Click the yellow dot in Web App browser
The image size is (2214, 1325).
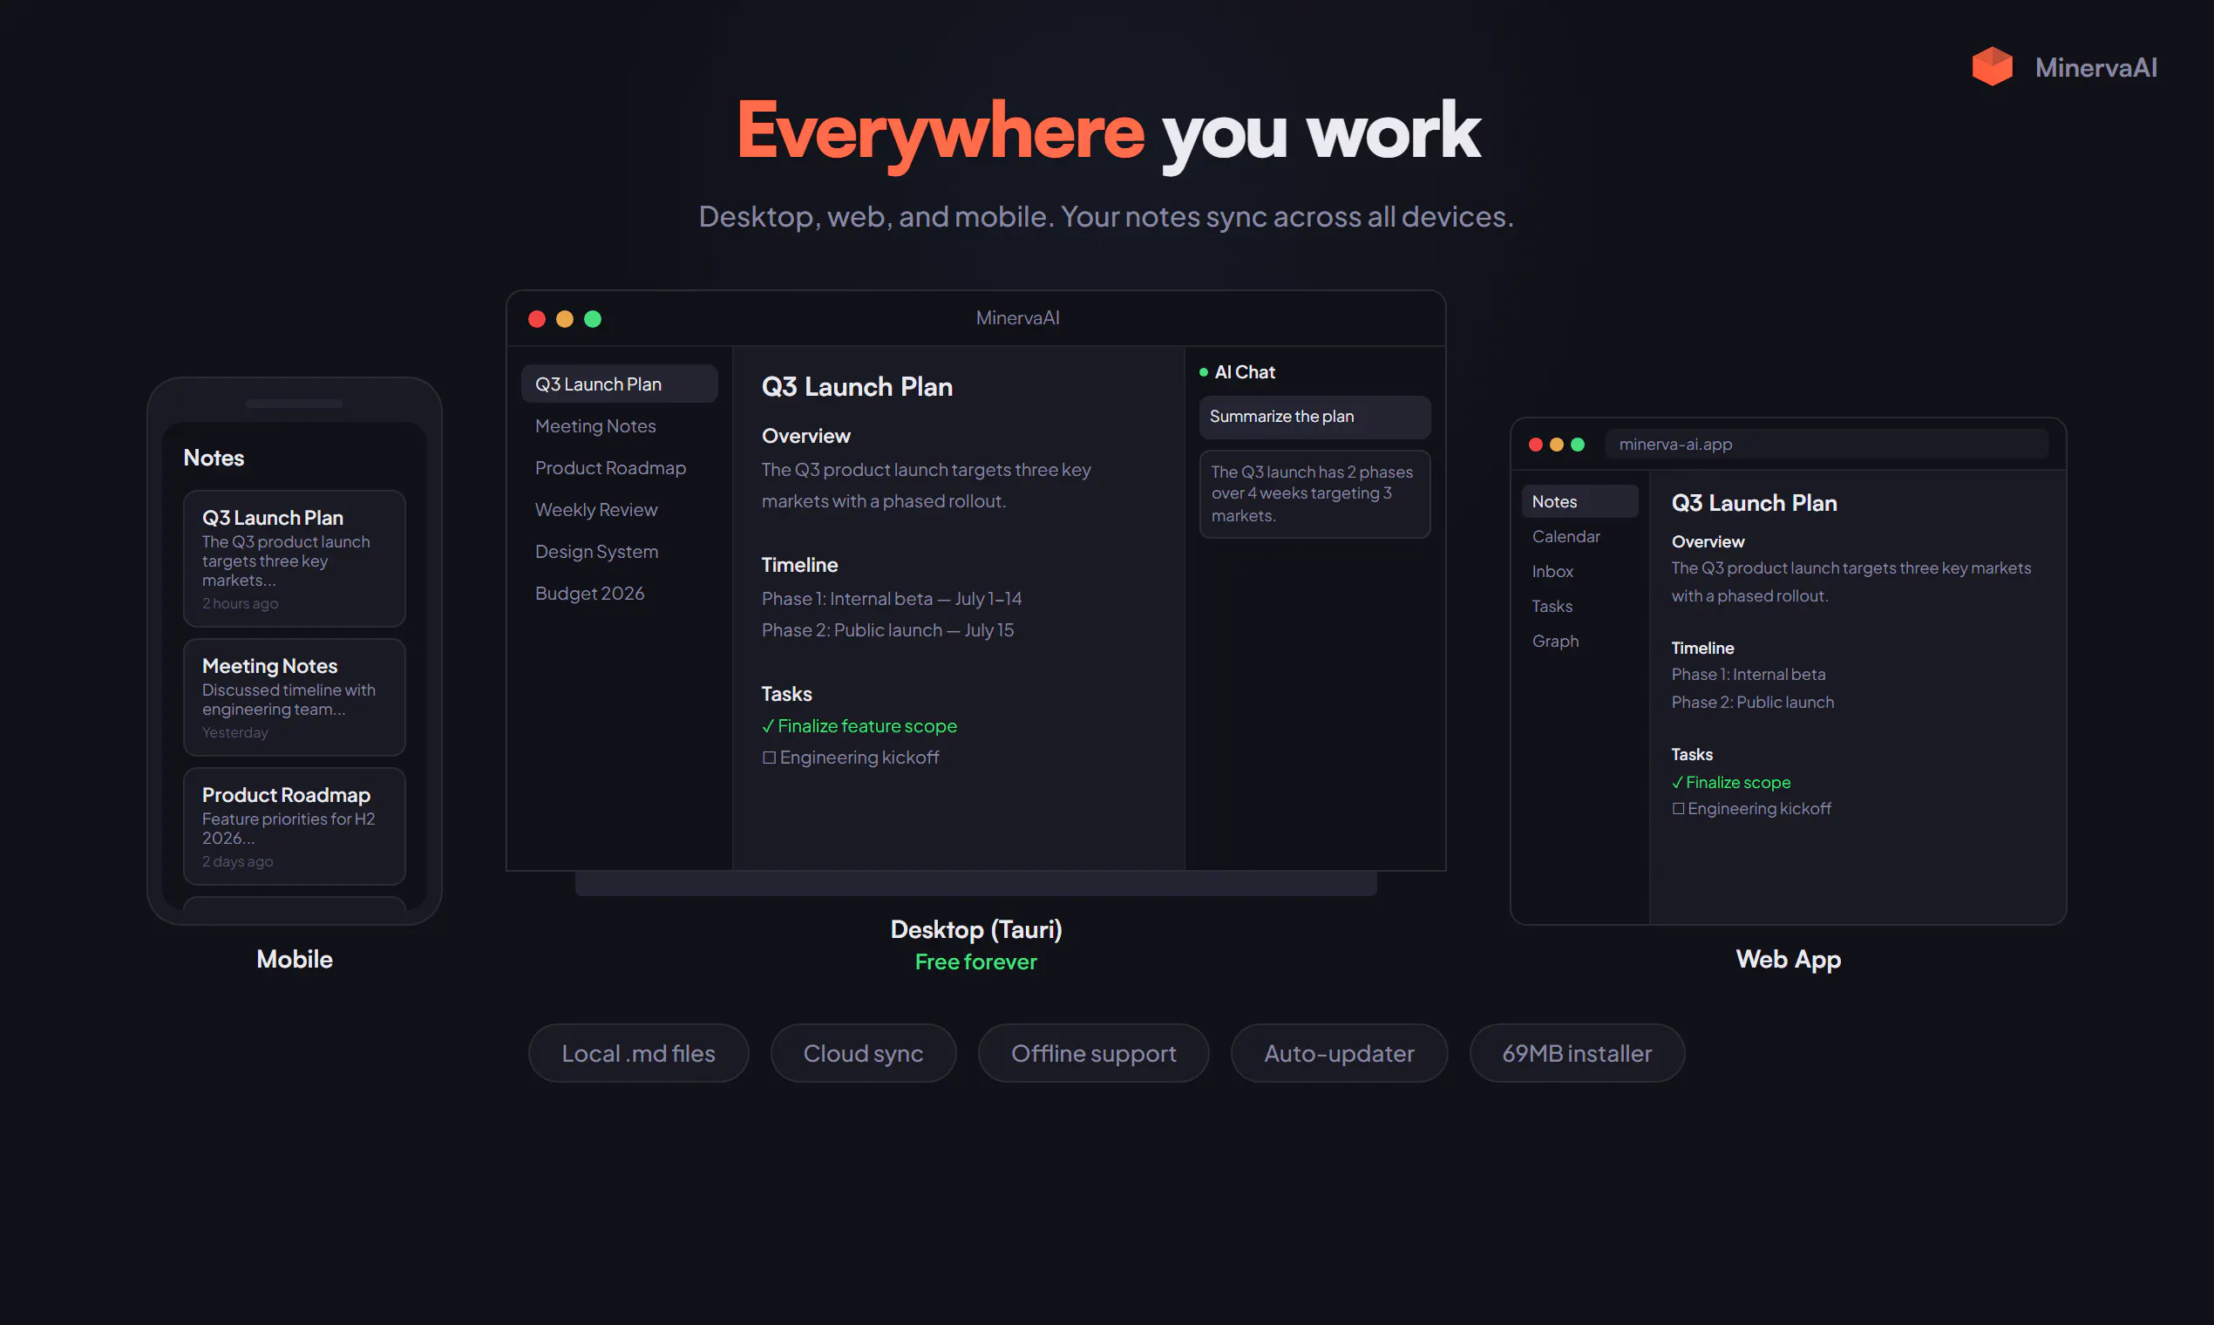point(1556,445)
